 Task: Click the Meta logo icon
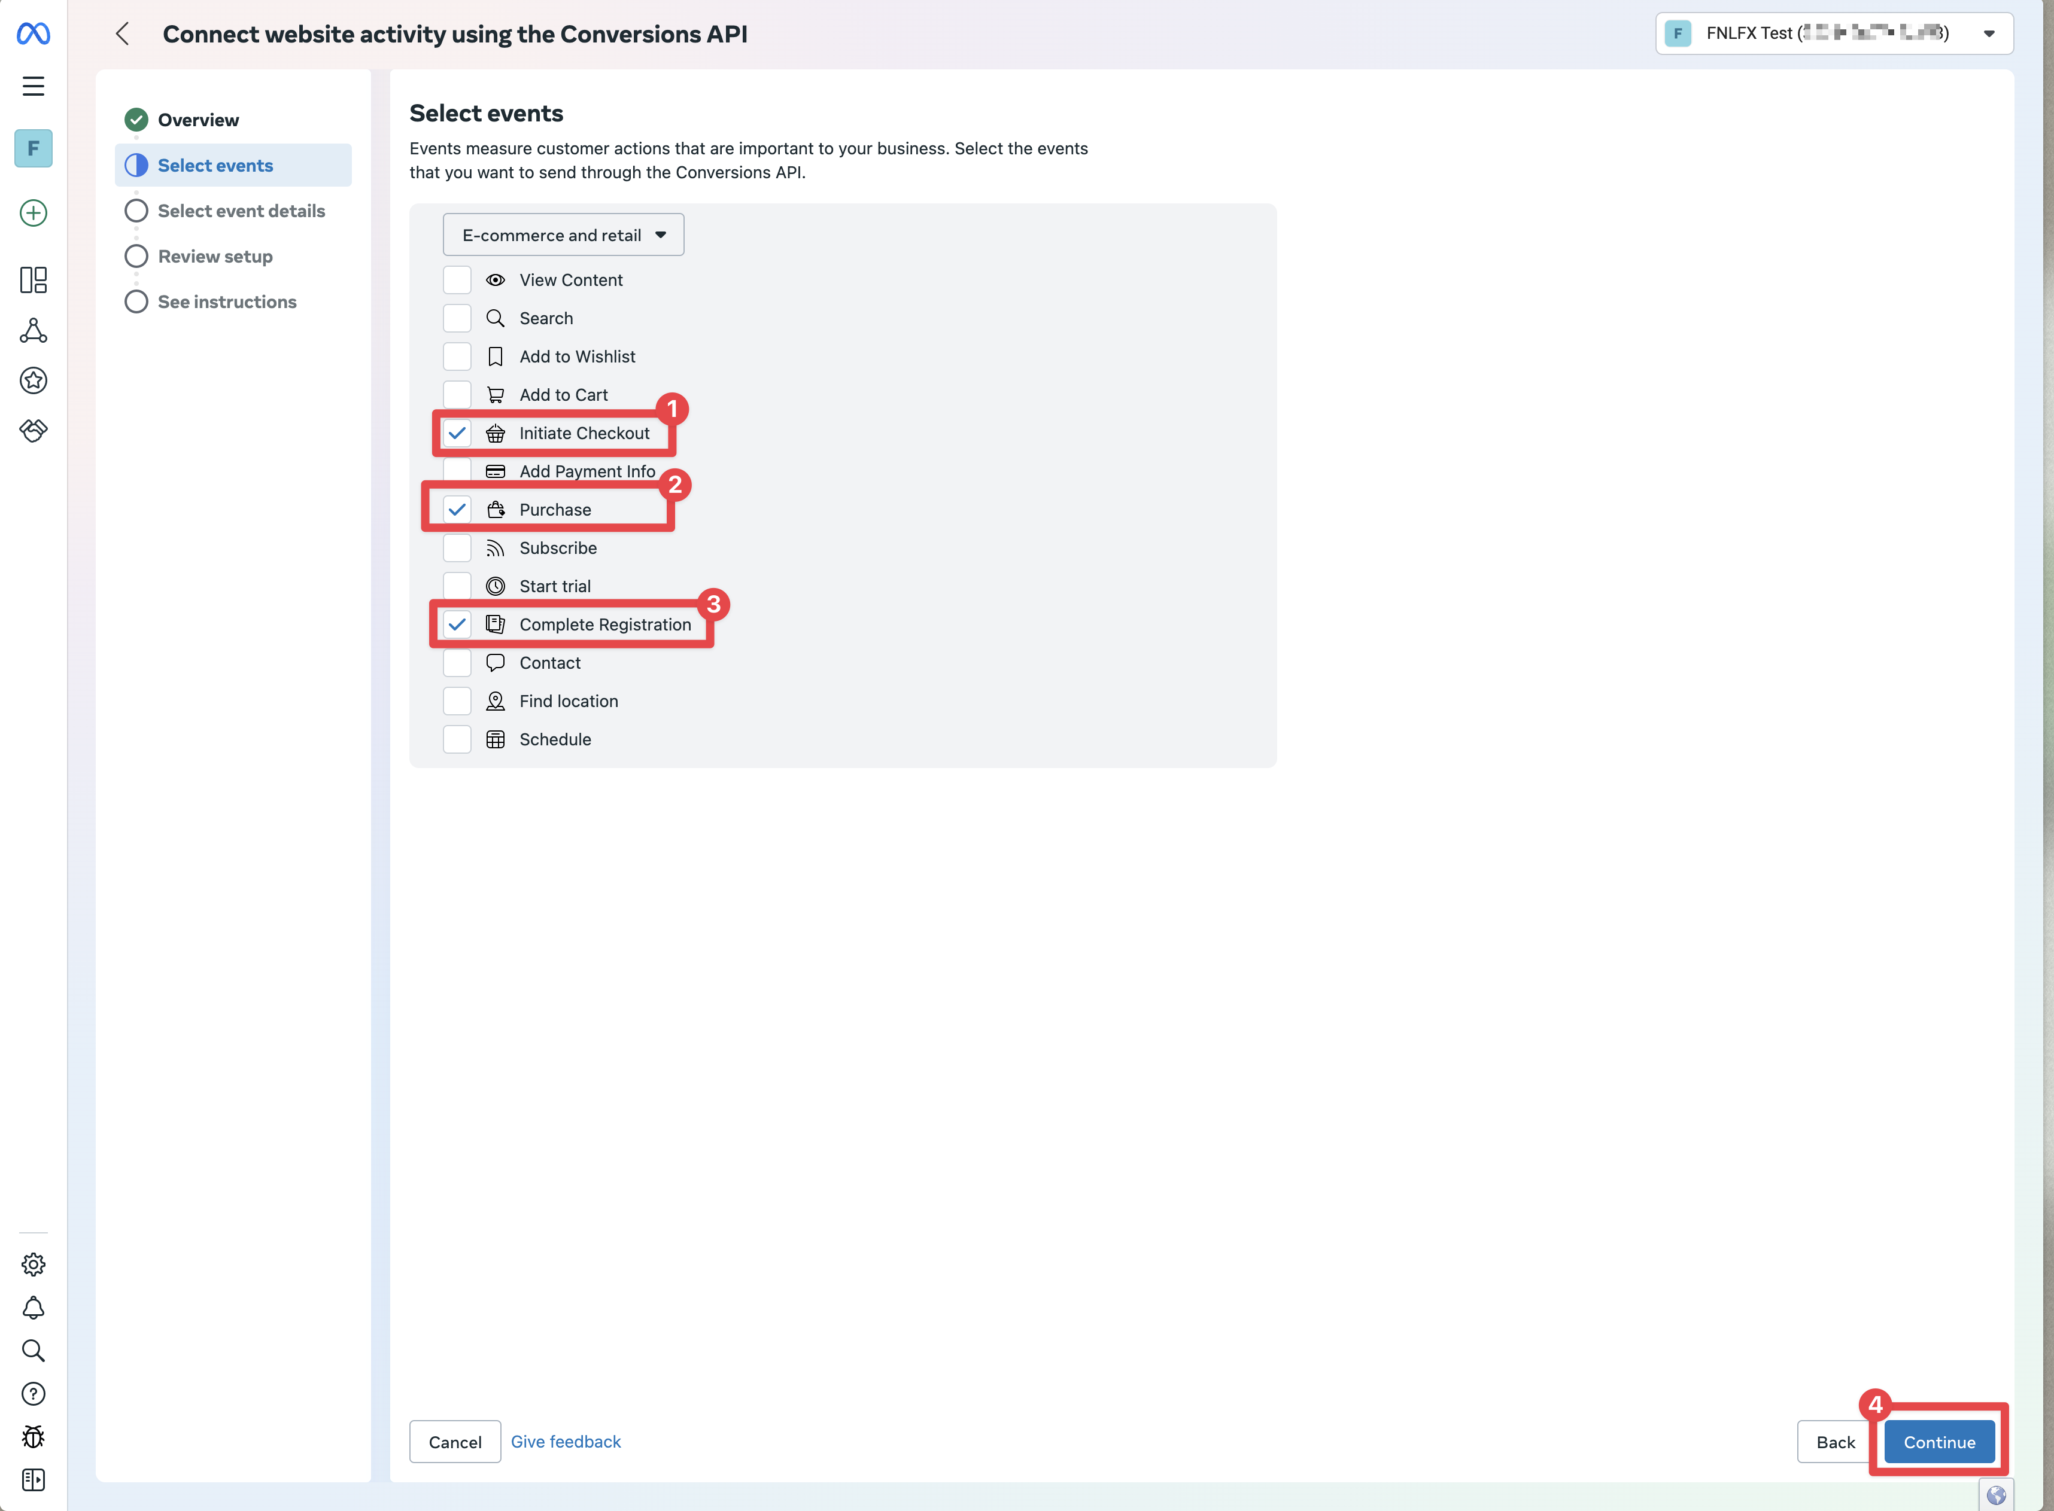pyautogui.click(x=33, y=34)
